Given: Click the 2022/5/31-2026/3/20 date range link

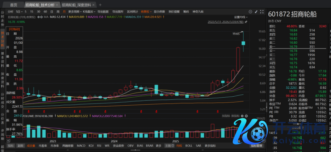Looking at the screenshot, I should 225,21.
